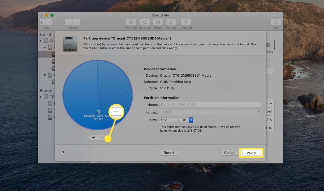Click the add volume plus icon in toolbar
The image size is (324, 191).
click(69, 22)
